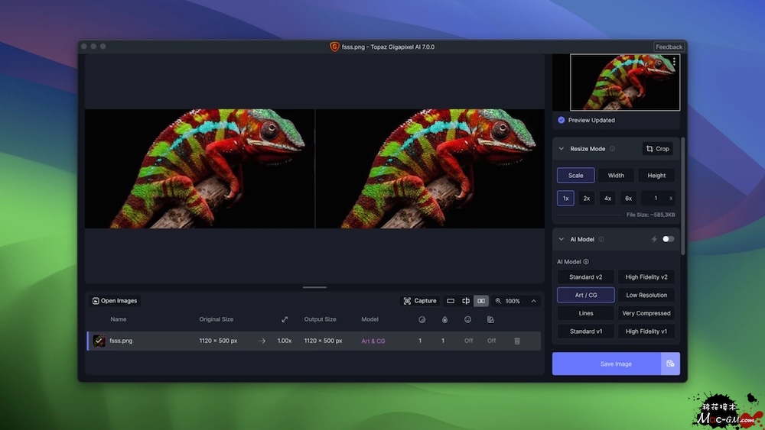Screen dimensions: 765x430
Task: Click info icon beside AI Model label
Action: click(586, 261)
